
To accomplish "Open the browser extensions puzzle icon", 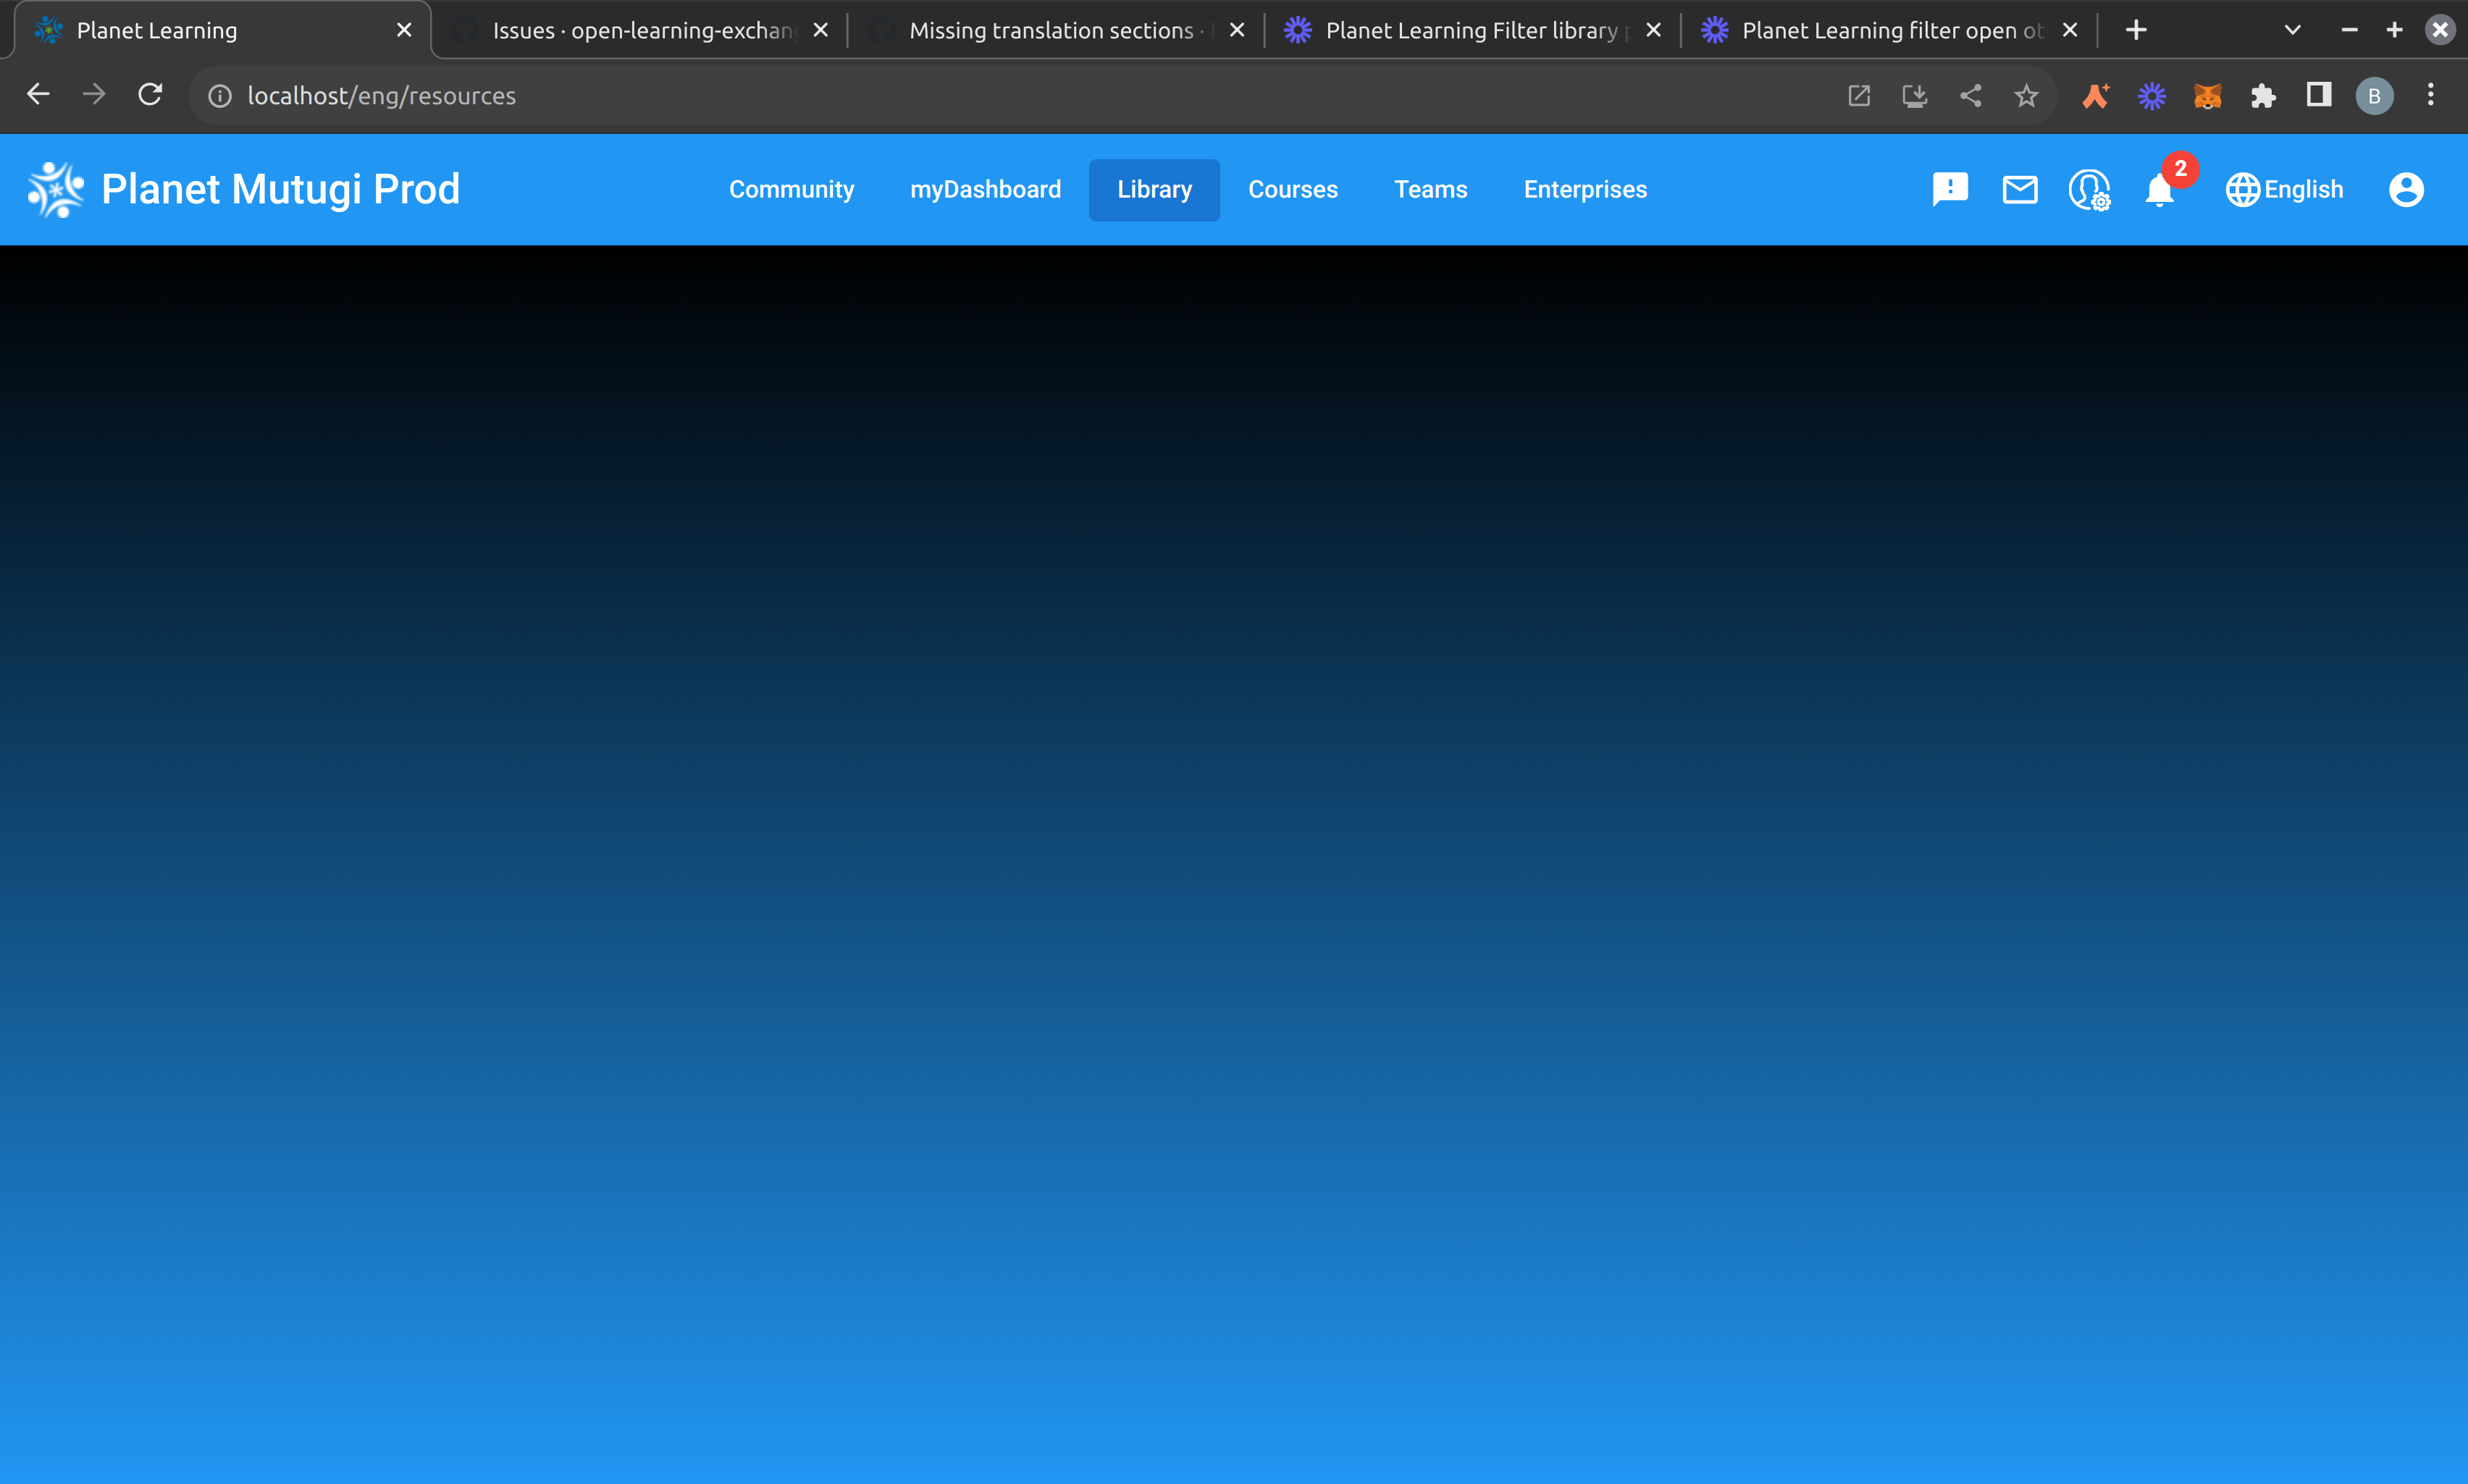I will click(x=2263, y=95).
